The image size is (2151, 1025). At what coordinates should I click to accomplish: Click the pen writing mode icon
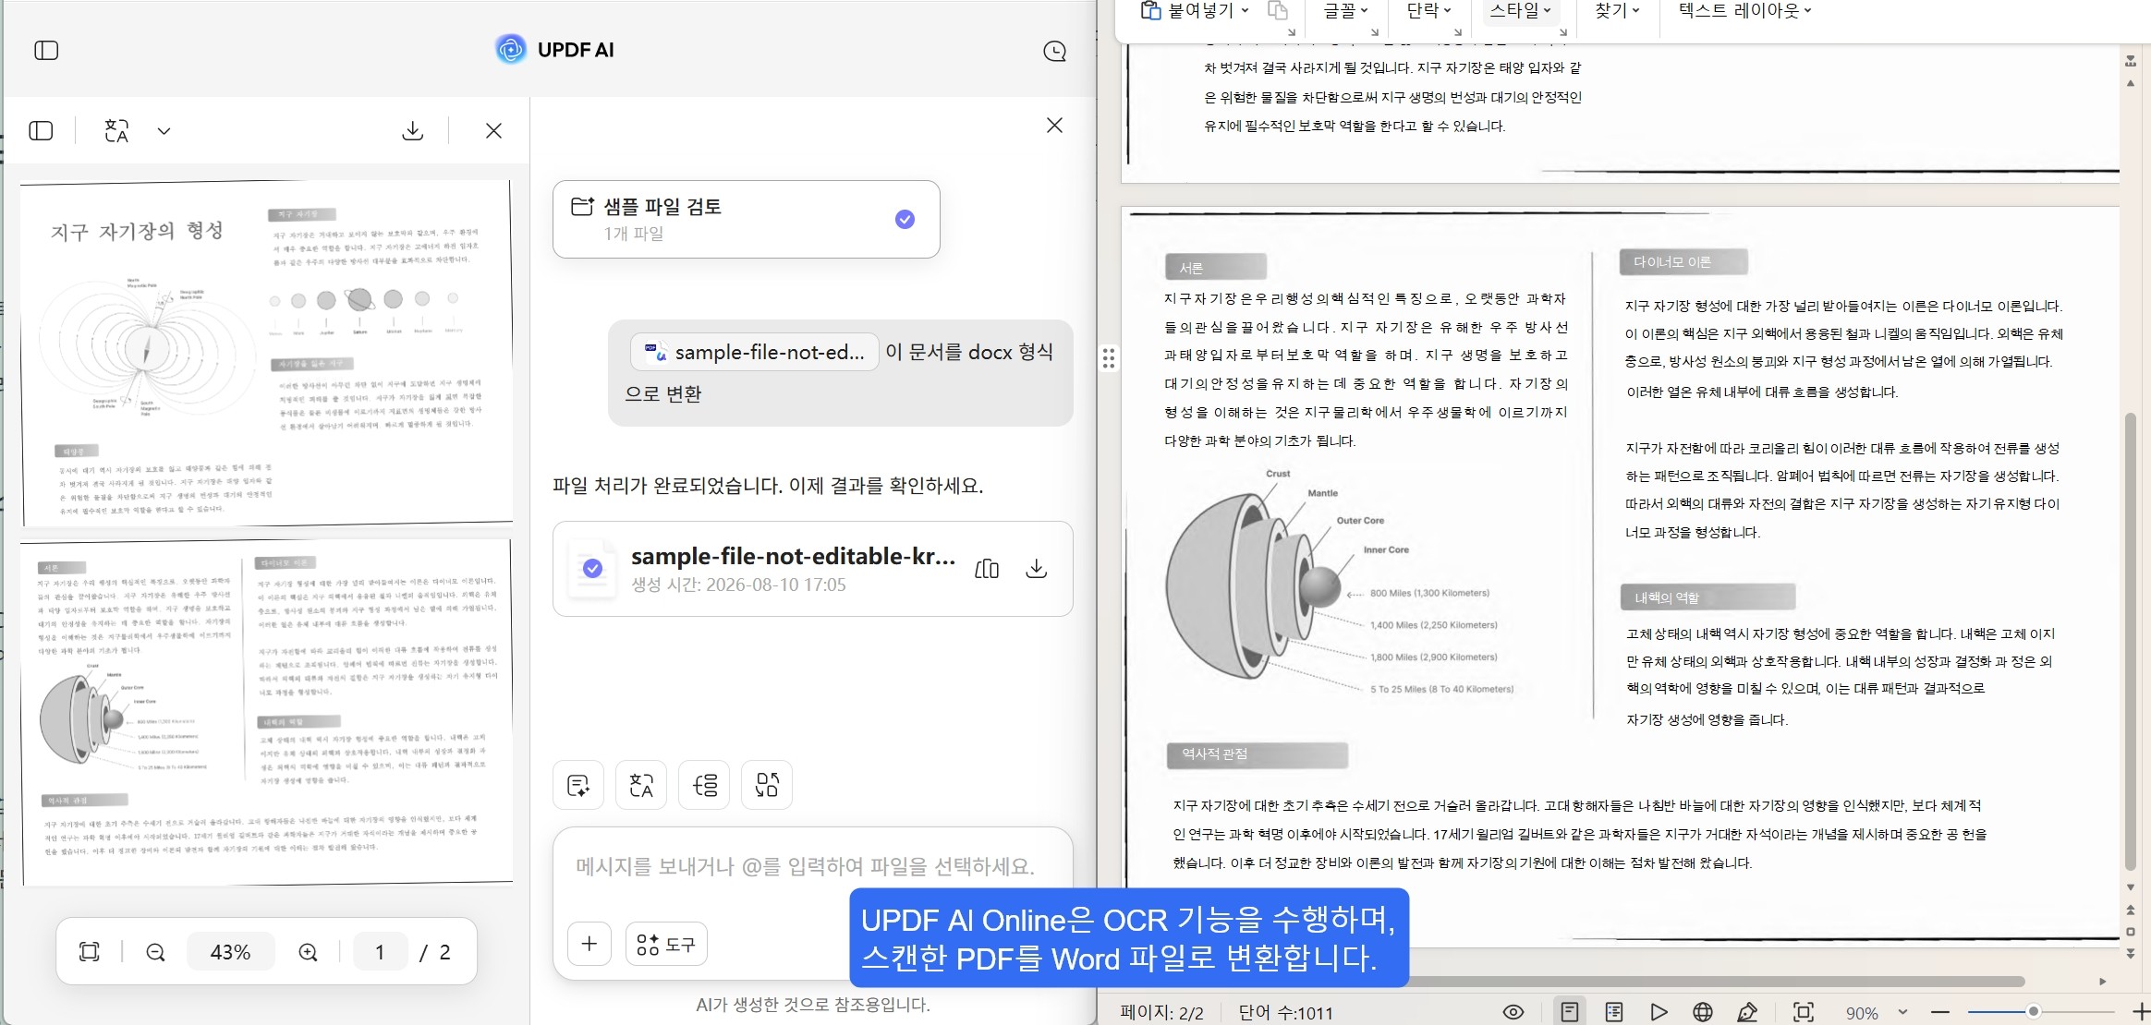(x=1747, y=1012)
